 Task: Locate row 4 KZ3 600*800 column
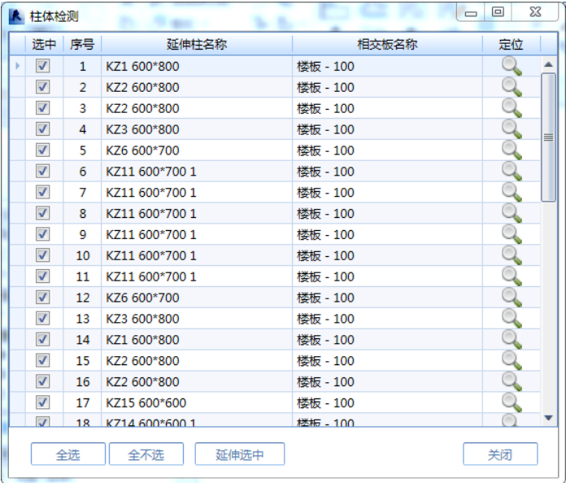pos(512,129)
